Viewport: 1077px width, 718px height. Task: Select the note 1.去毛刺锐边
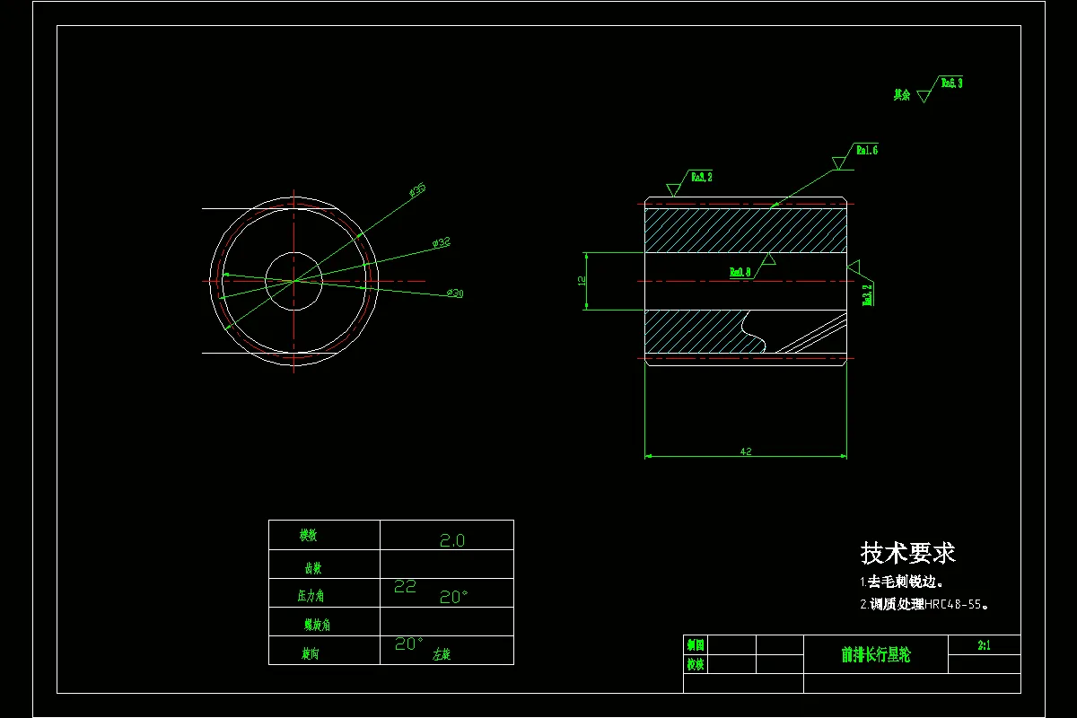[901, 582]
